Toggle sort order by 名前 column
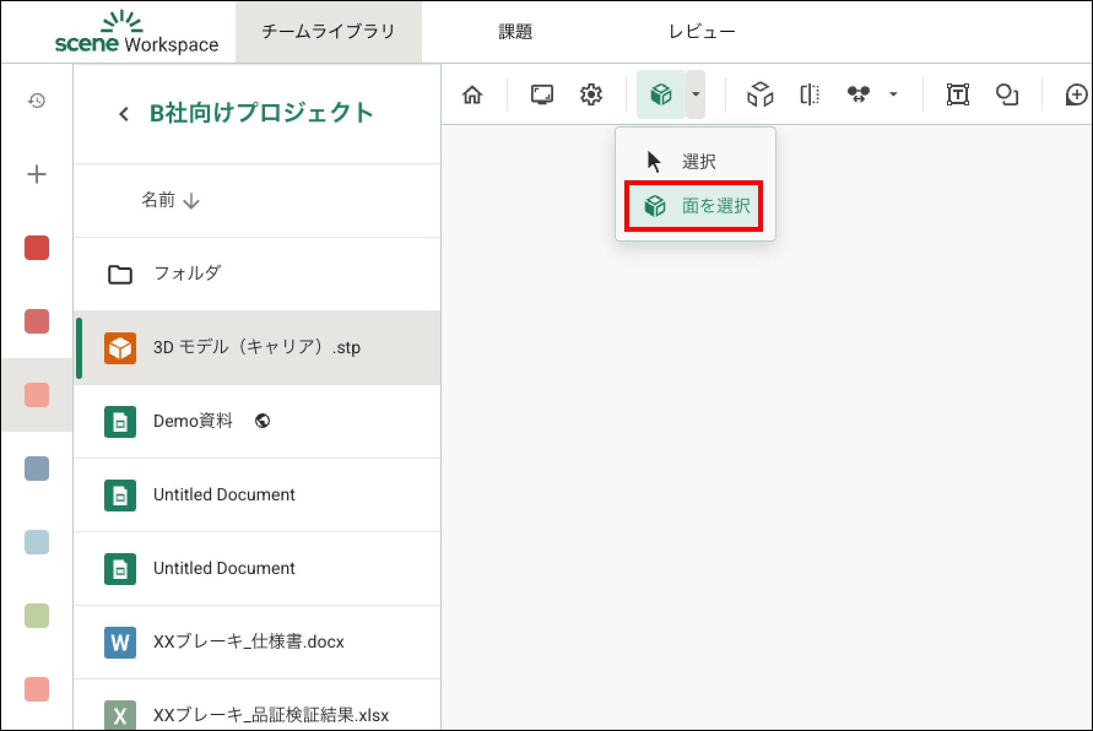 pos(170,201)
